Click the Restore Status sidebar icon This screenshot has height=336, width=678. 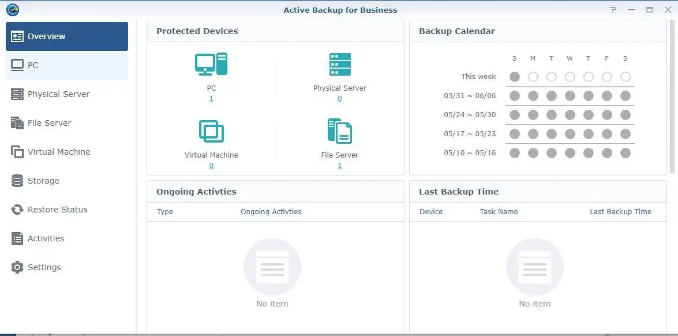click(17, 210)
